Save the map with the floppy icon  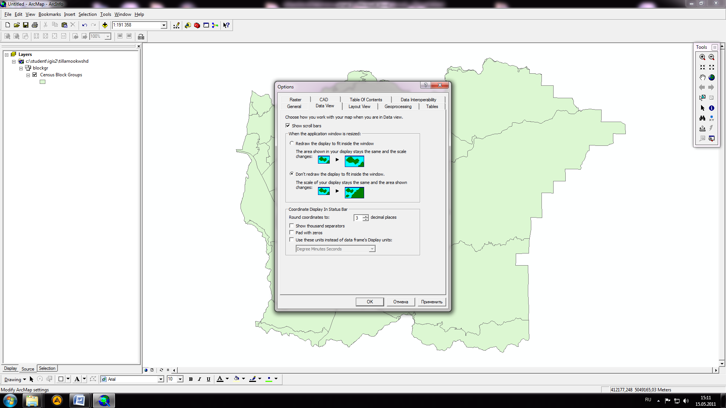click(x=26, y=25)
